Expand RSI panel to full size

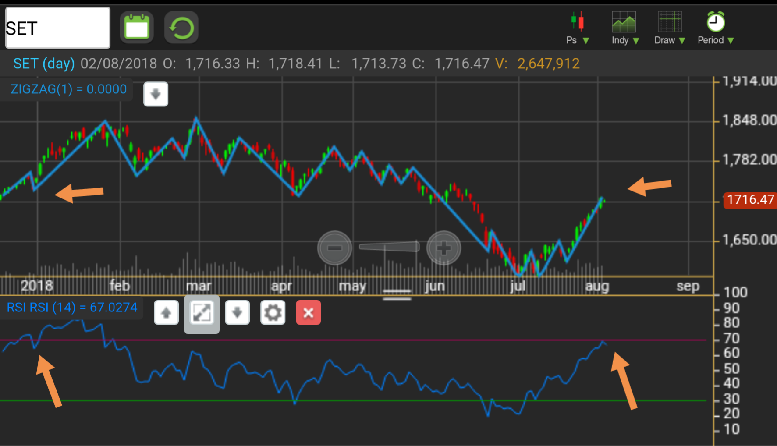(x=202, y=313)
